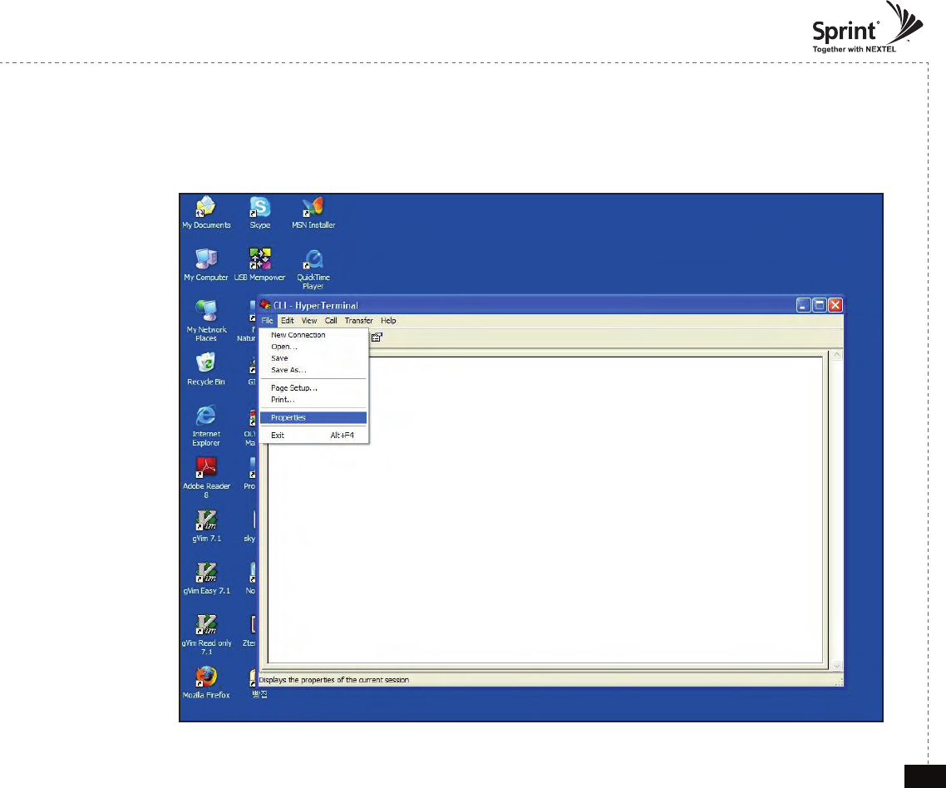This screenshot has height=788, width=946.
Task: Open the File menu in HyperTerminal
Action: tap(268, 320)
